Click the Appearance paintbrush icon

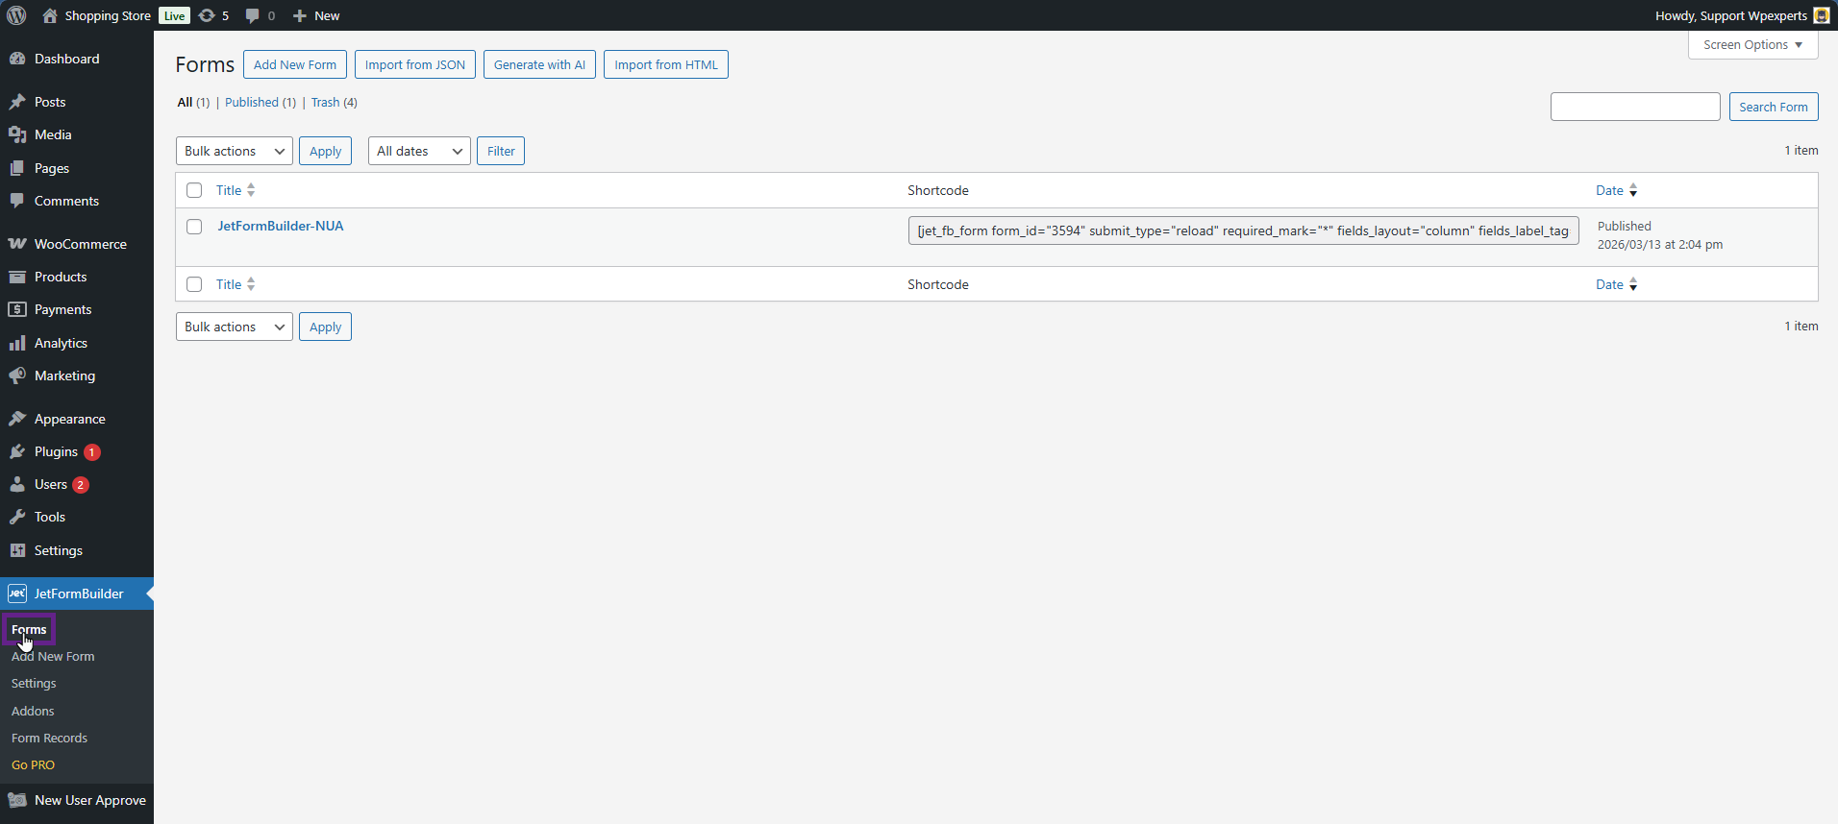pos(17,419)
